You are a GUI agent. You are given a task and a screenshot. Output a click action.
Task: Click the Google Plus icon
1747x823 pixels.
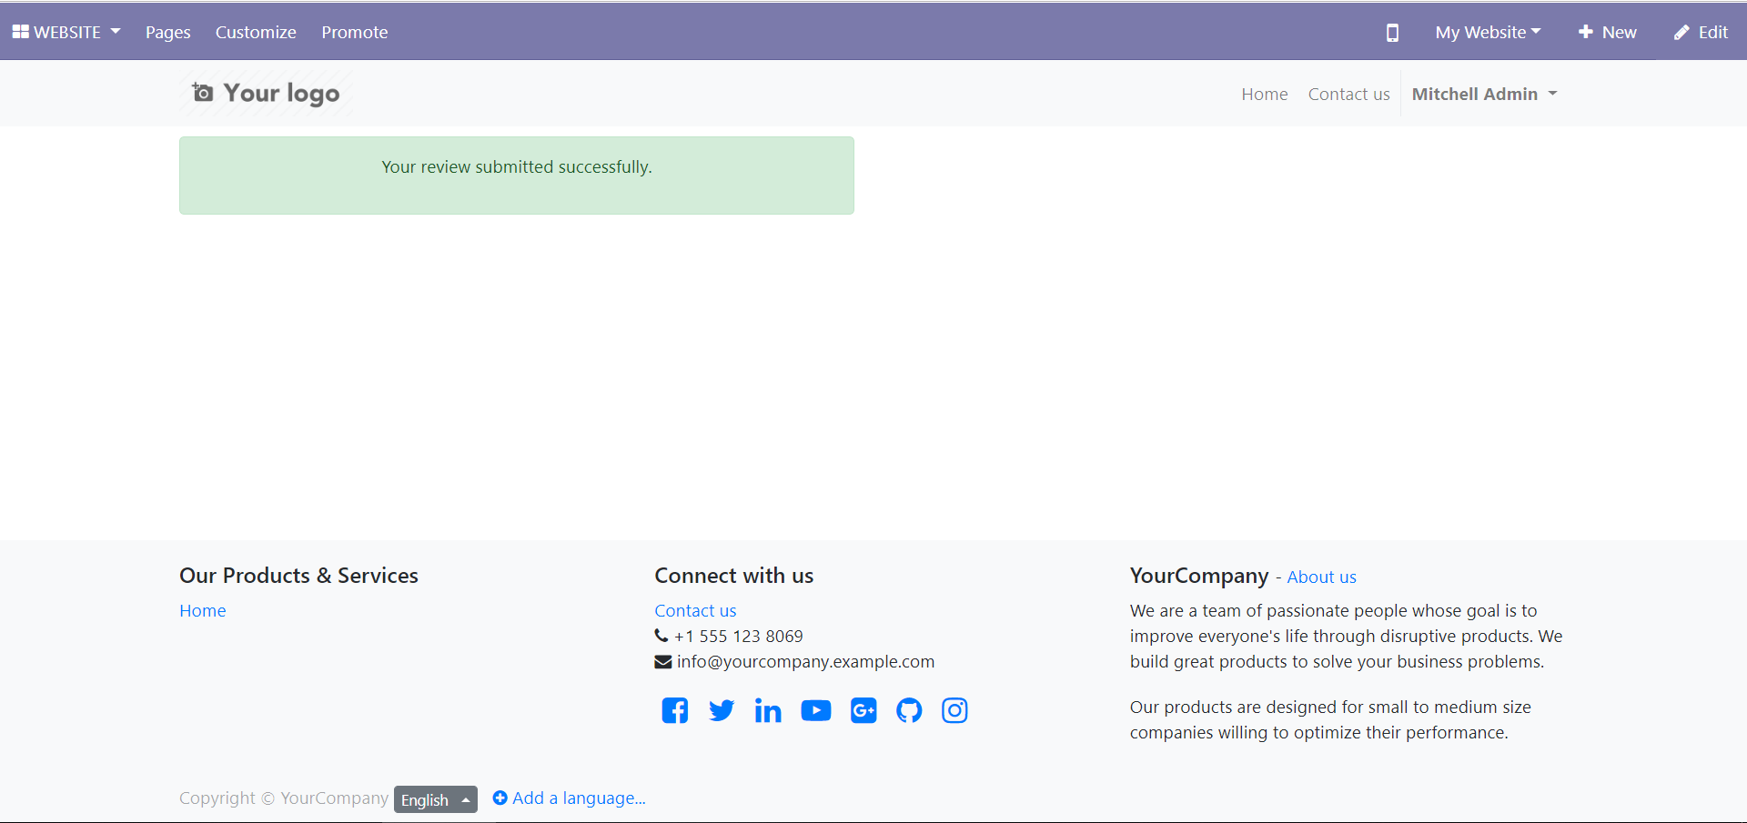pos(863,710)
